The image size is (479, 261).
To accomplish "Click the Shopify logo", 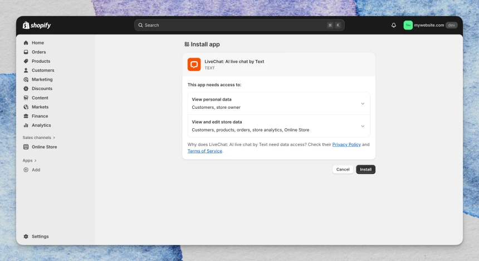I will 37,26.
